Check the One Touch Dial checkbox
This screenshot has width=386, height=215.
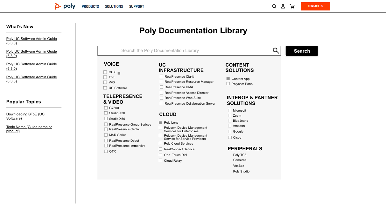[x=160, y=155]
